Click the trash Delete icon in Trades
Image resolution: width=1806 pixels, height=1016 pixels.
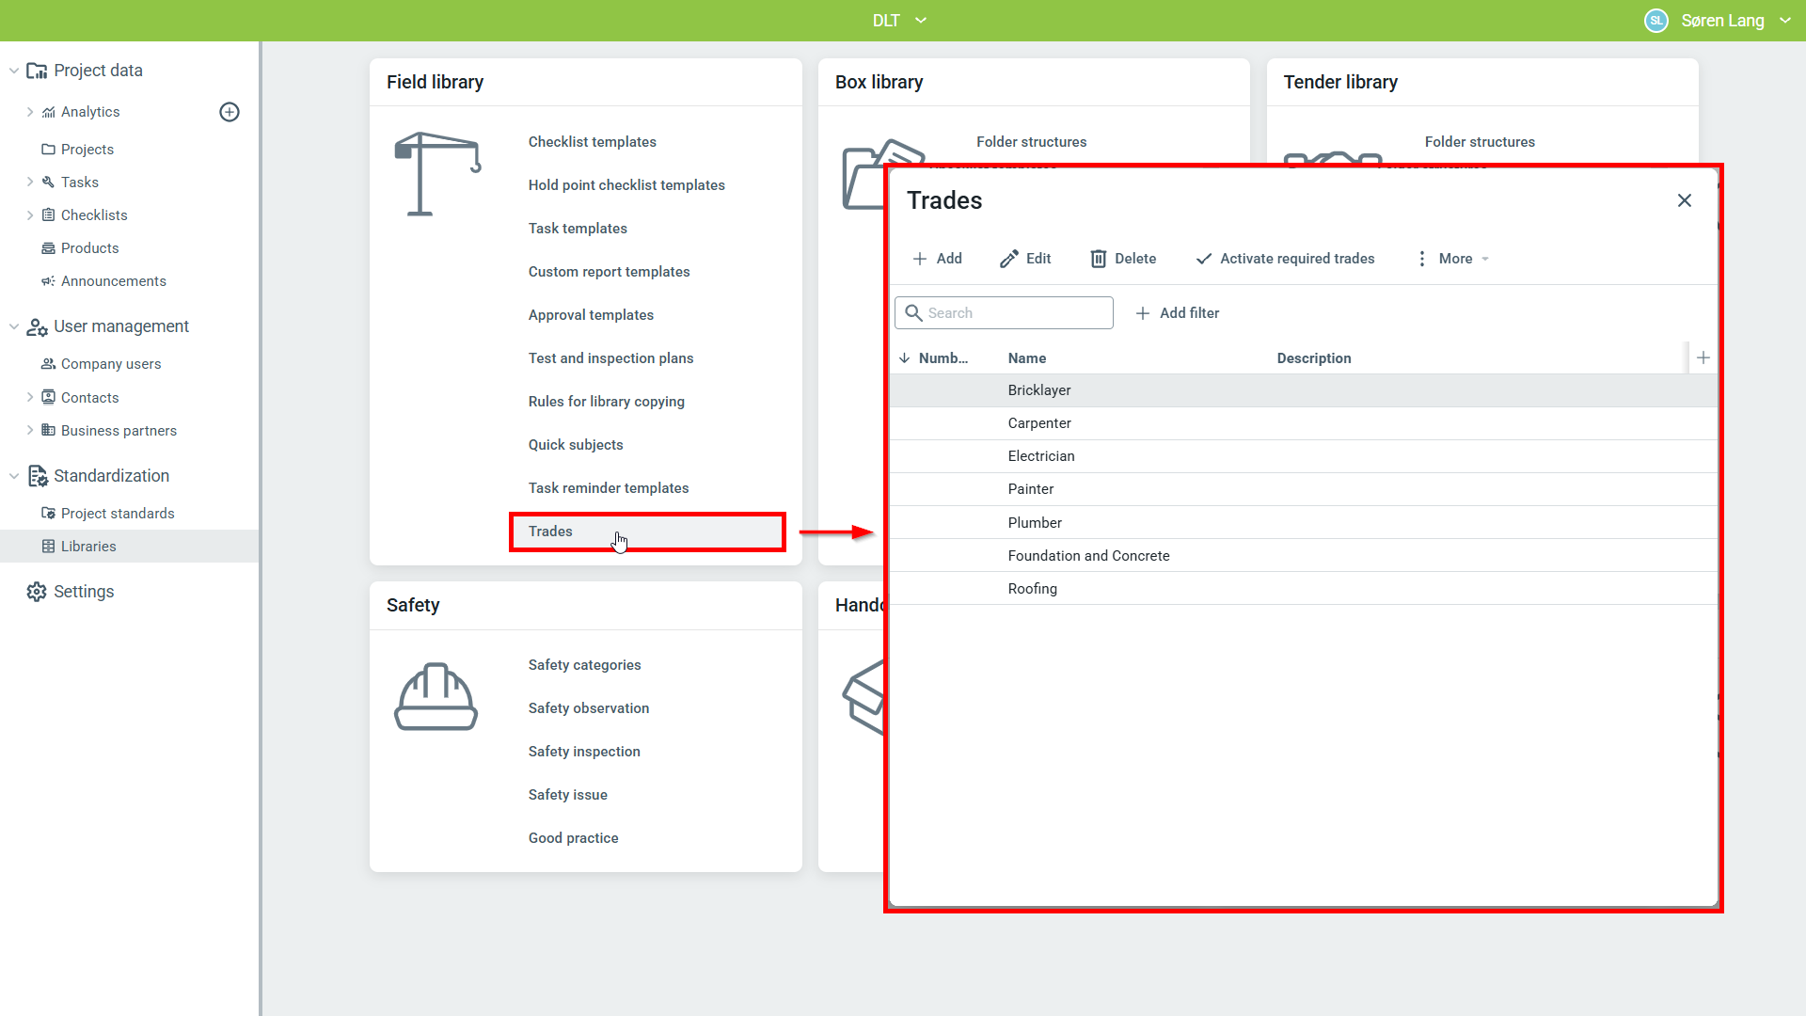pos(1098,259)
